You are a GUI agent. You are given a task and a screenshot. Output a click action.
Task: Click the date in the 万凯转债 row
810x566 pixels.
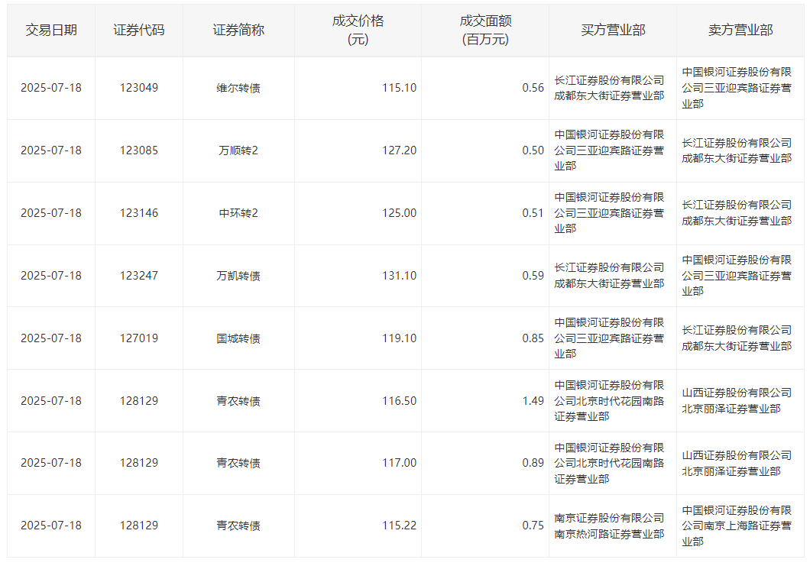(x=51, y=276)
